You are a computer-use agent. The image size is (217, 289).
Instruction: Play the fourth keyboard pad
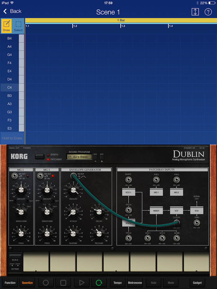[x=116, y=262]
